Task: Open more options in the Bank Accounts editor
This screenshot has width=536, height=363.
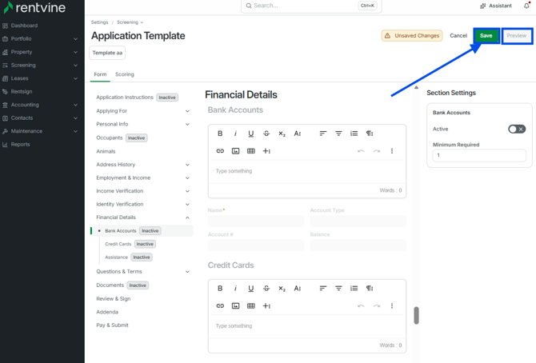Action: click(x=392, y=151)
